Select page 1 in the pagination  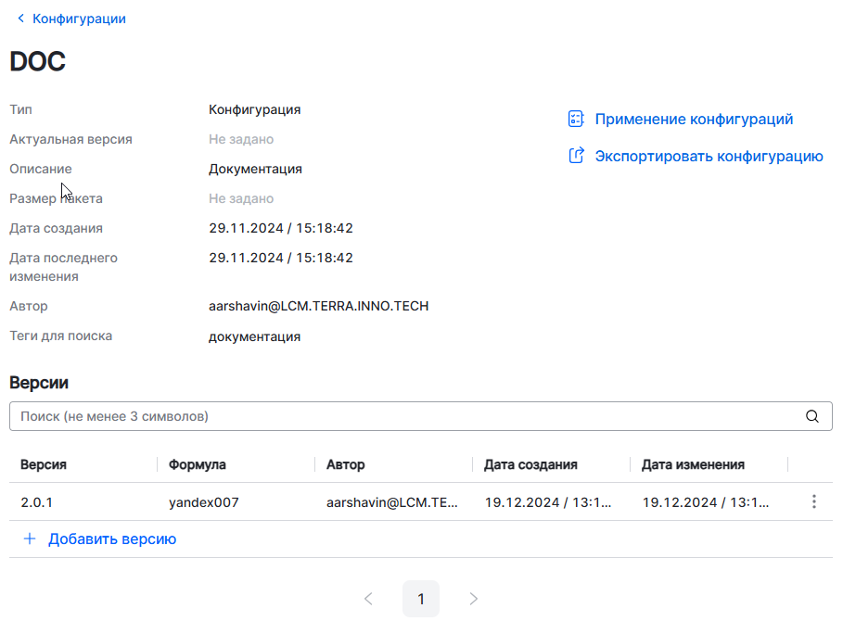pos(421,599)
